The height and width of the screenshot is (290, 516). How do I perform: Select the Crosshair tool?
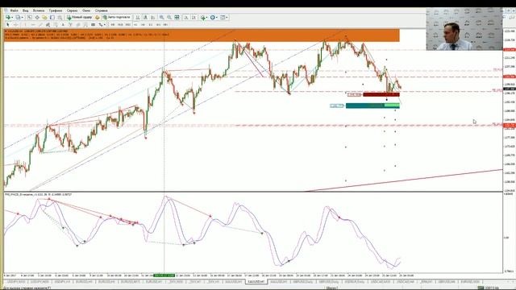[15, 25]
